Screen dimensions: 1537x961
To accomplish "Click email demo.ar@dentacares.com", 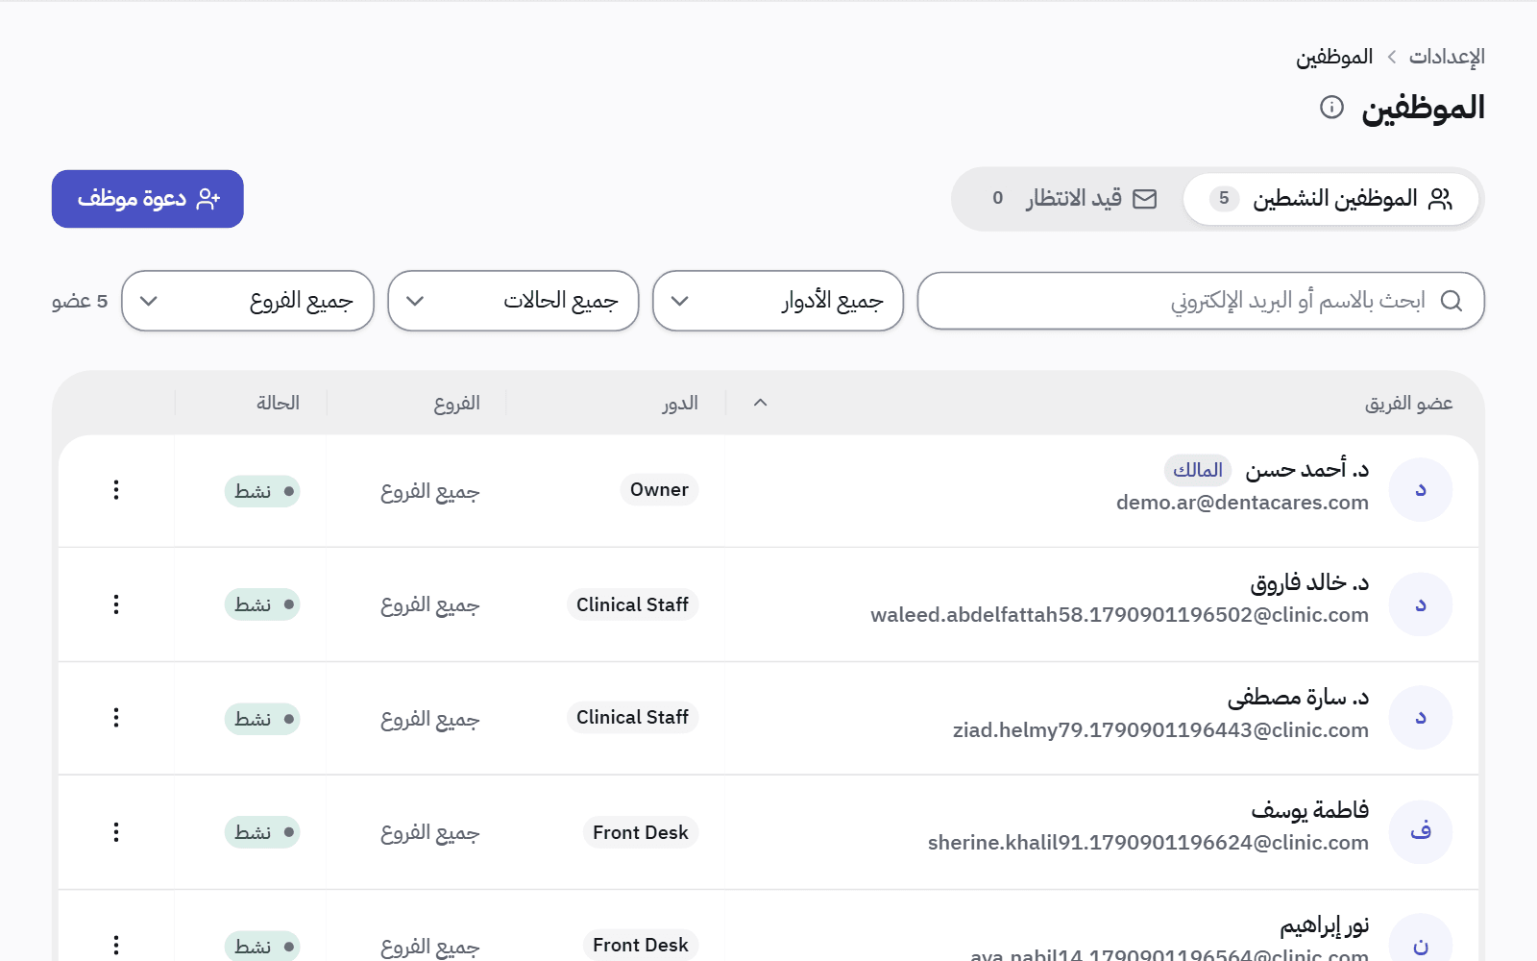I will [1242, 503].
